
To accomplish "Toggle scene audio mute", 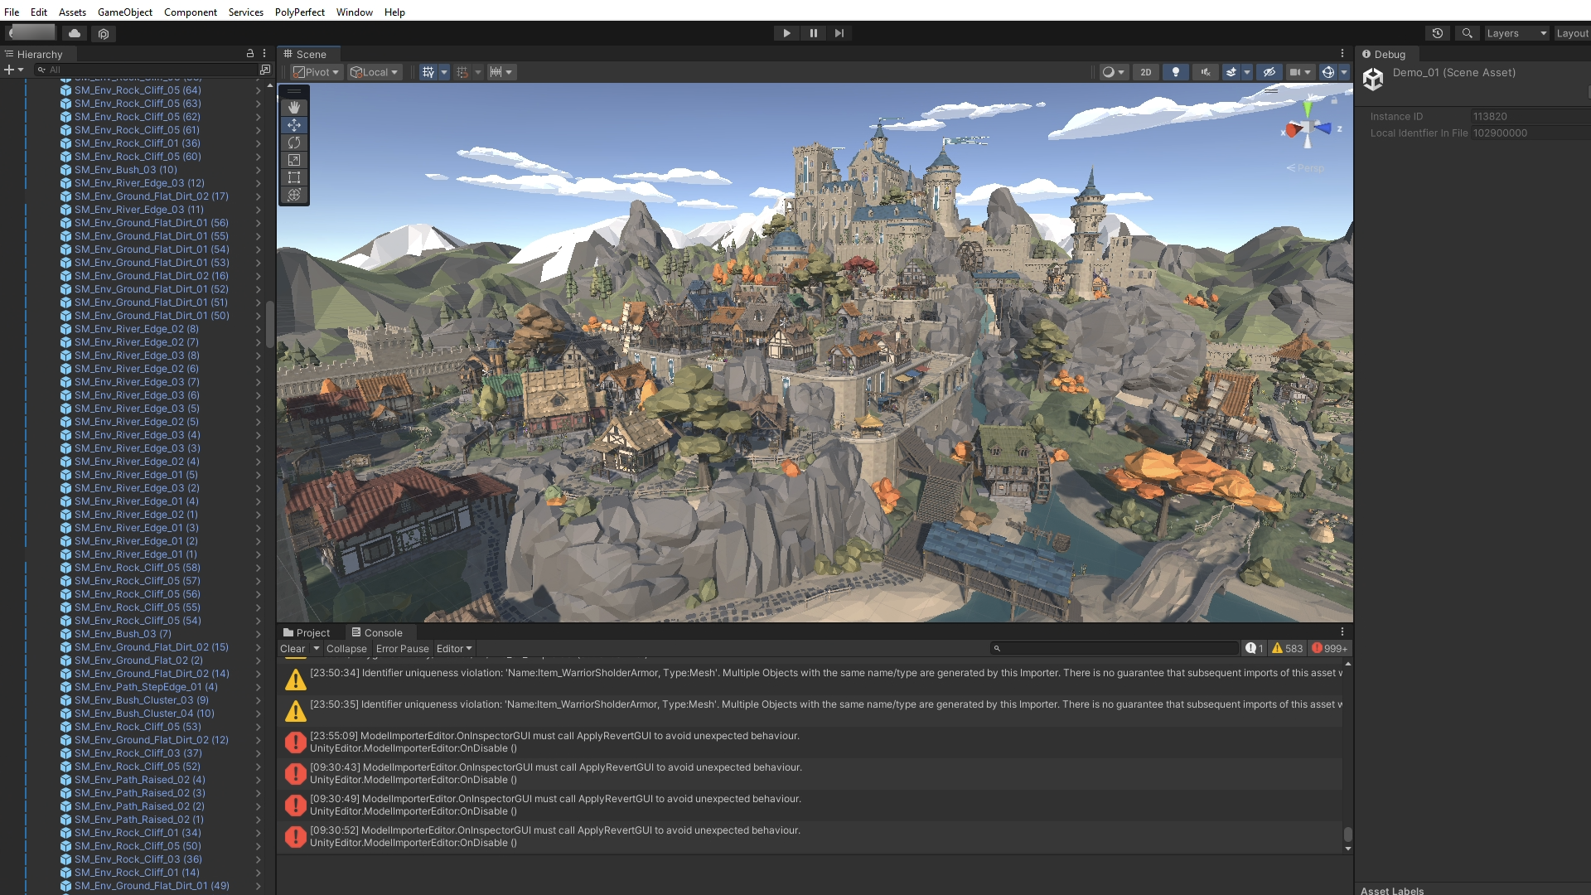I will point(1206,72).
